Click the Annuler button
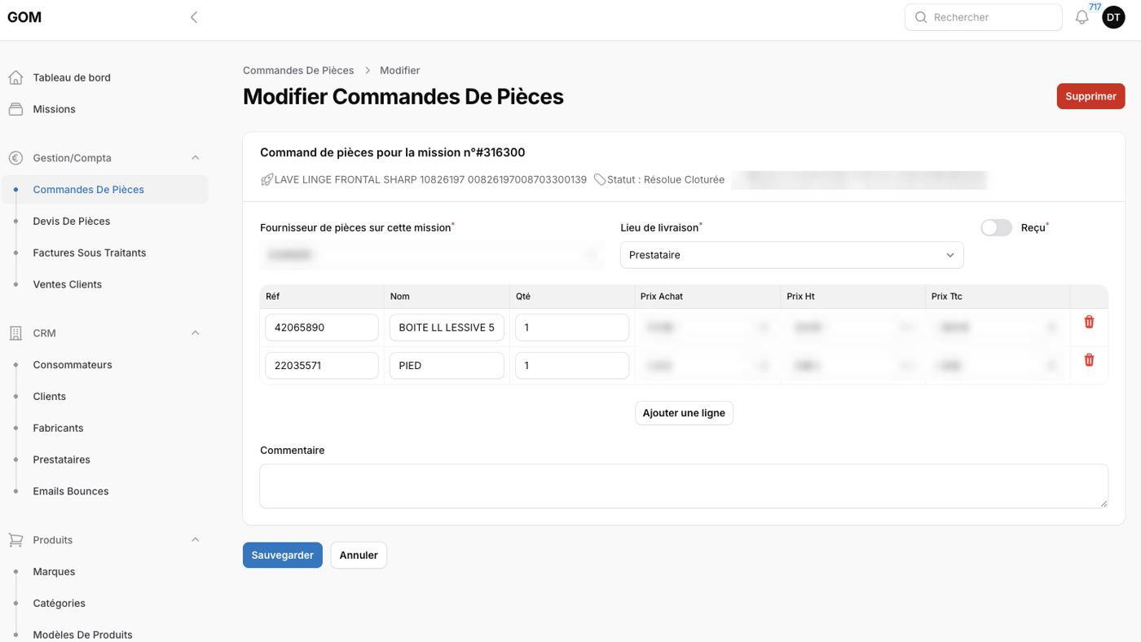1141x642 pixels. click(359, 555)
